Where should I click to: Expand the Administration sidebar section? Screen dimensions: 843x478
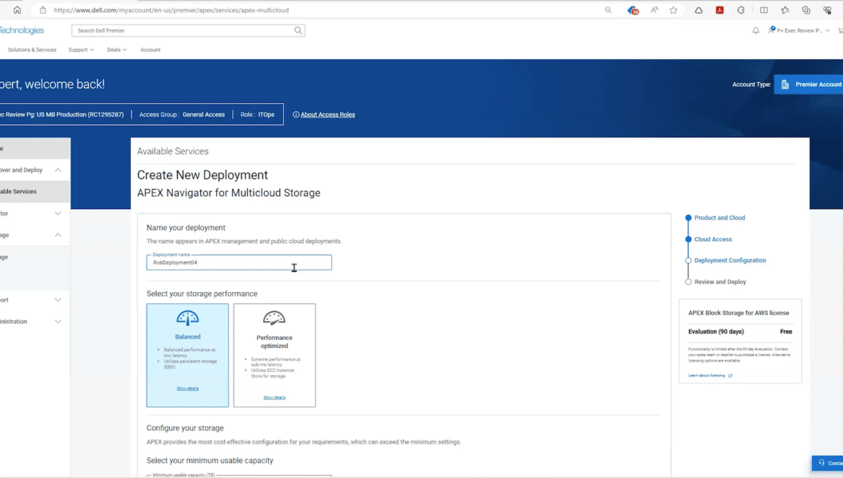(58, 322)
